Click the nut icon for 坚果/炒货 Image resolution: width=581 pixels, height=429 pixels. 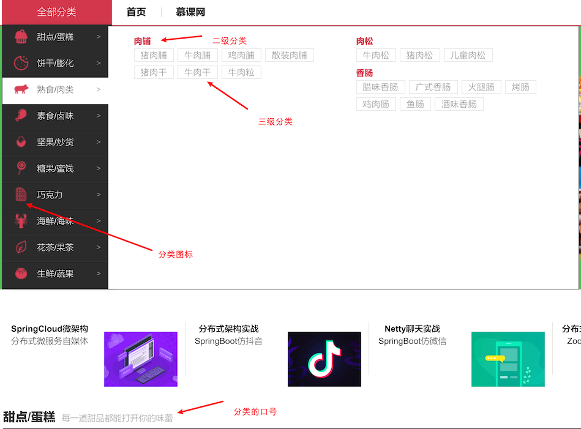(x=21, y=142)
